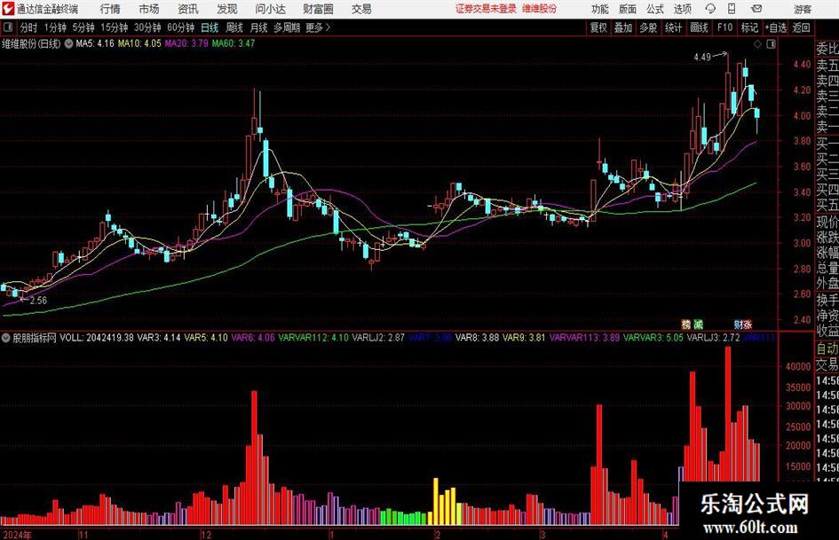839x540 pixels.
Task: Expand the volume indicator panel dropdown arrow
Action: tap(5, 338)
